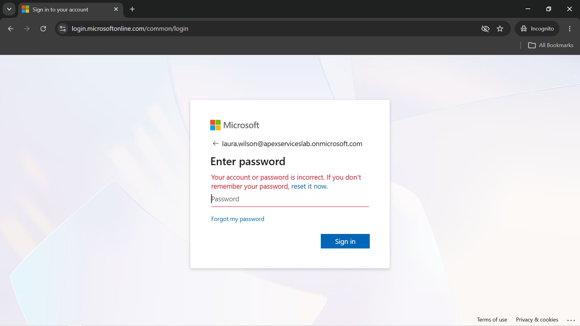This screenshot has height=326, width=580.
Task: Expand the footer three-dot options
Action: click(x=571, y=320)
